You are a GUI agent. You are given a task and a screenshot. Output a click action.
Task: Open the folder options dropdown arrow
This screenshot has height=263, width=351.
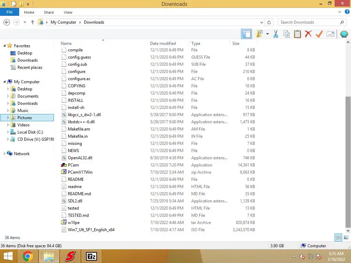(267, 34)
